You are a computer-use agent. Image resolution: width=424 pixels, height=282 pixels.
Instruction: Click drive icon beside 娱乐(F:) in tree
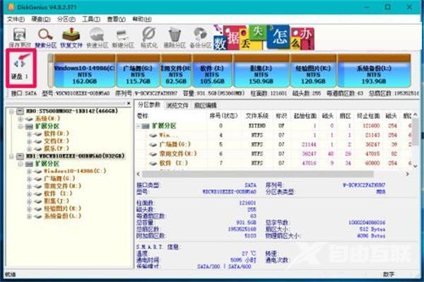[38, 148]
